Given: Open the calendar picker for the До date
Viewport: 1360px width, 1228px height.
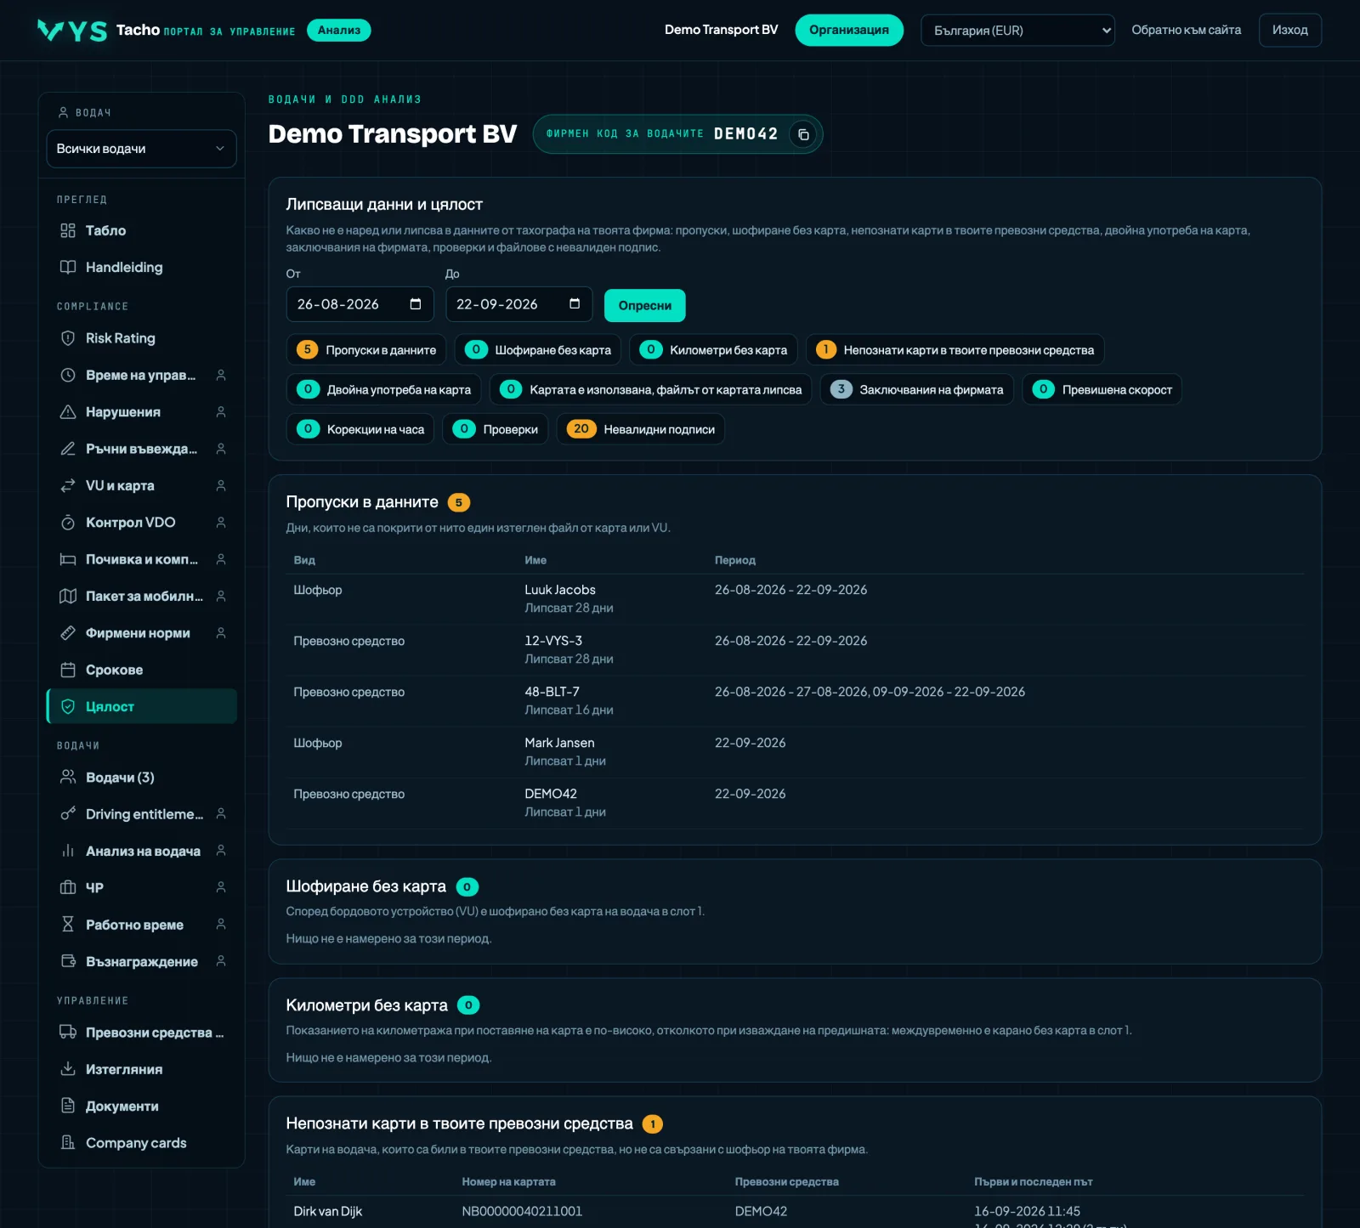Looking at the screenshot, I should 575,304.
